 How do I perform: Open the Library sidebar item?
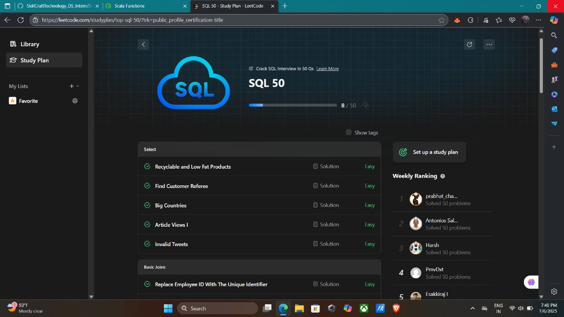tap(44, 44)
